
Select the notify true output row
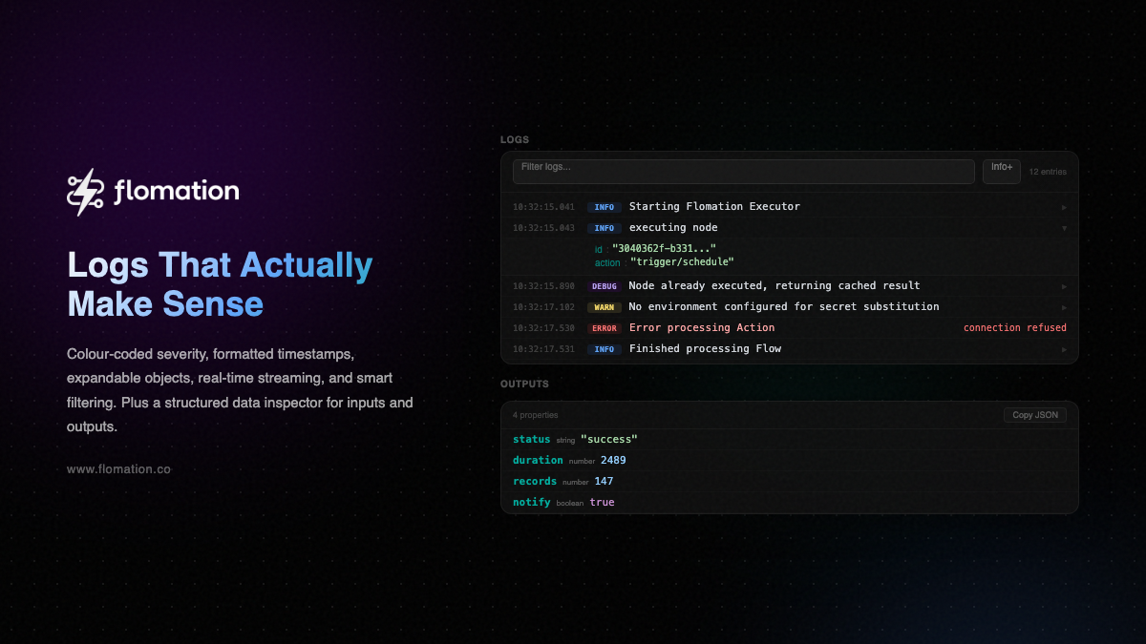pyautogui.click(x=790, y=502)
